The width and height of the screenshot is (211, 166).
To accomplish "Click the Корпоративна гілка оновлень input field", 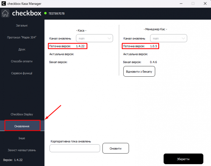I will (x=74, y=148).
